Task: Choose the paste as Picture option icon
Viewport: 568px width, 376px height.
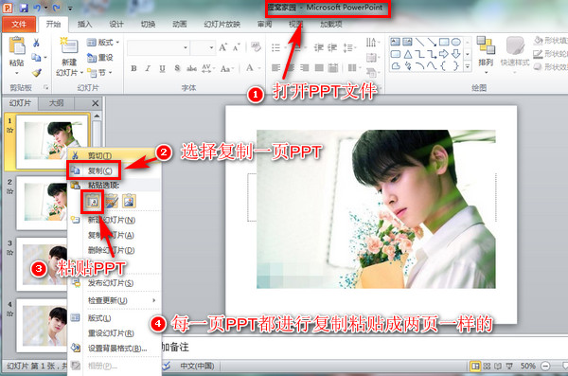Action: coord(129,201)
